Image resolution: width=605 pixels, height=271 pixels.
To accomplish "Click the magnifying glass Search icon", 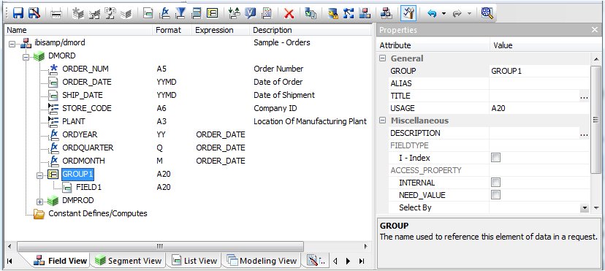I will [x=487, y=13].
